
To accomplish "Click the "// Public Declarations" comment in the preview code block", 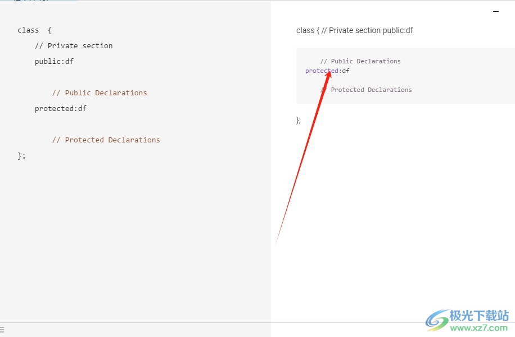I will pyautogui.click(x=360, y=61).
